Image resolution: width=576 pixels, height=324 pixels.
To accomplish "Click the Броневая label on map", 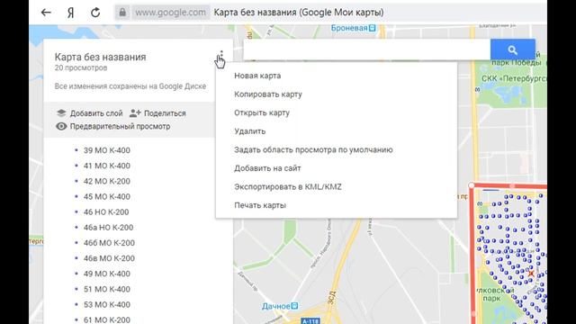I will point(349,28).
